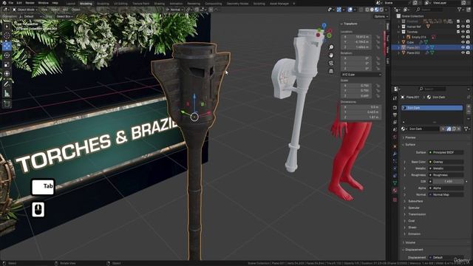Select the Add Cube tool in left toolbar

7,104
